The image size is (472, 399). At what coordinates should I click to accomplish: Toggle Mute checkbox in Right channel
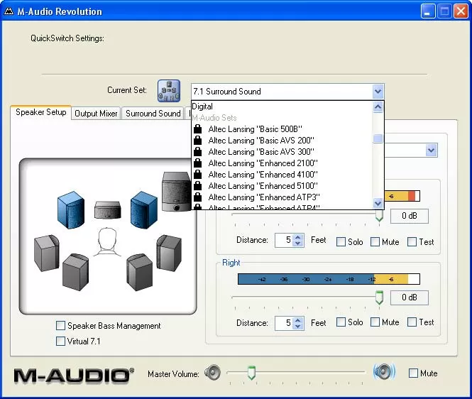pos(375,322)
